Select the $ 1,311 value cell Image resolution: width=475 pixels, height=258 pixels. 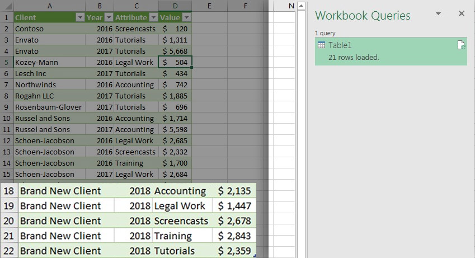pyautogui.click(x=175, y=40)
